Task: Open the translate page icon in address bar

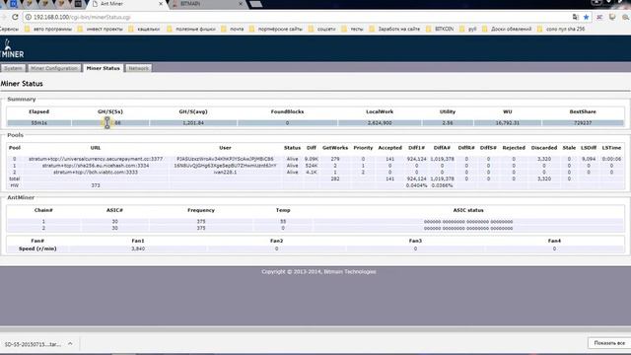Action: click(576, 17)
